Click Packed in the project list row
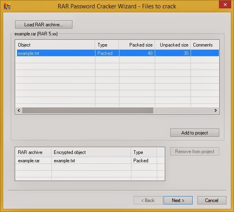The height and width of the screenshot is (212, 234). tap(141, 161)
